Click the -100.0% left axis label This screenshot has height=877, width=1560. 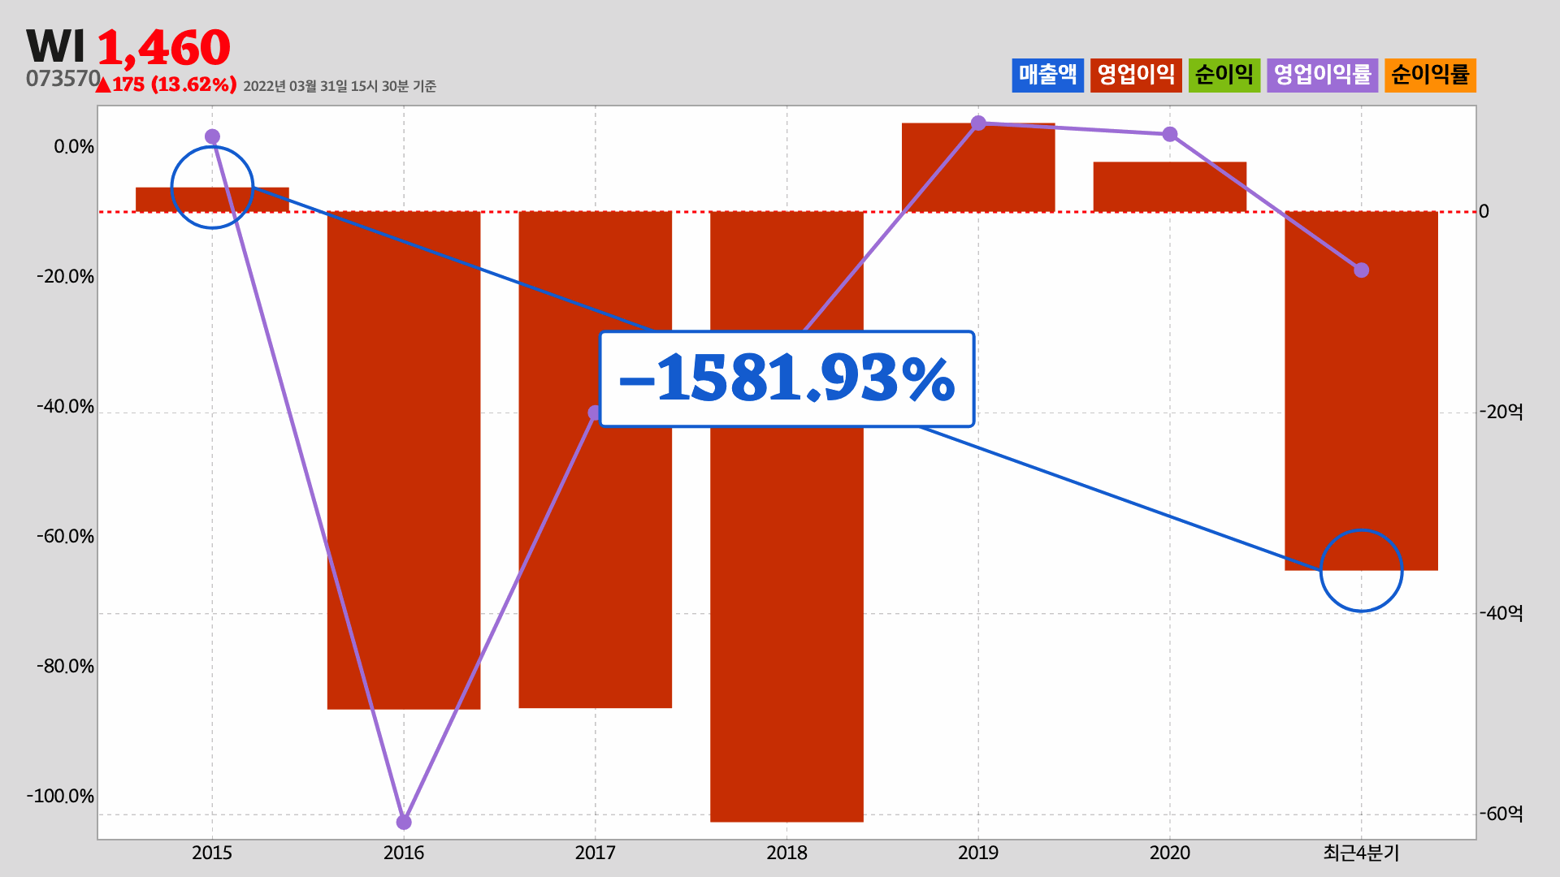(x=61, y=796)
